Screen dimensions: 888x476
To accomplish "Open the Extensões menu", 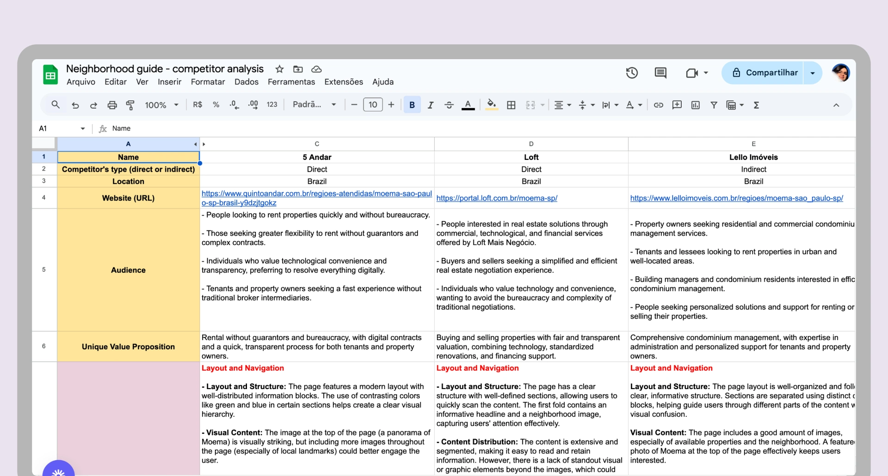I will point(344,82).
